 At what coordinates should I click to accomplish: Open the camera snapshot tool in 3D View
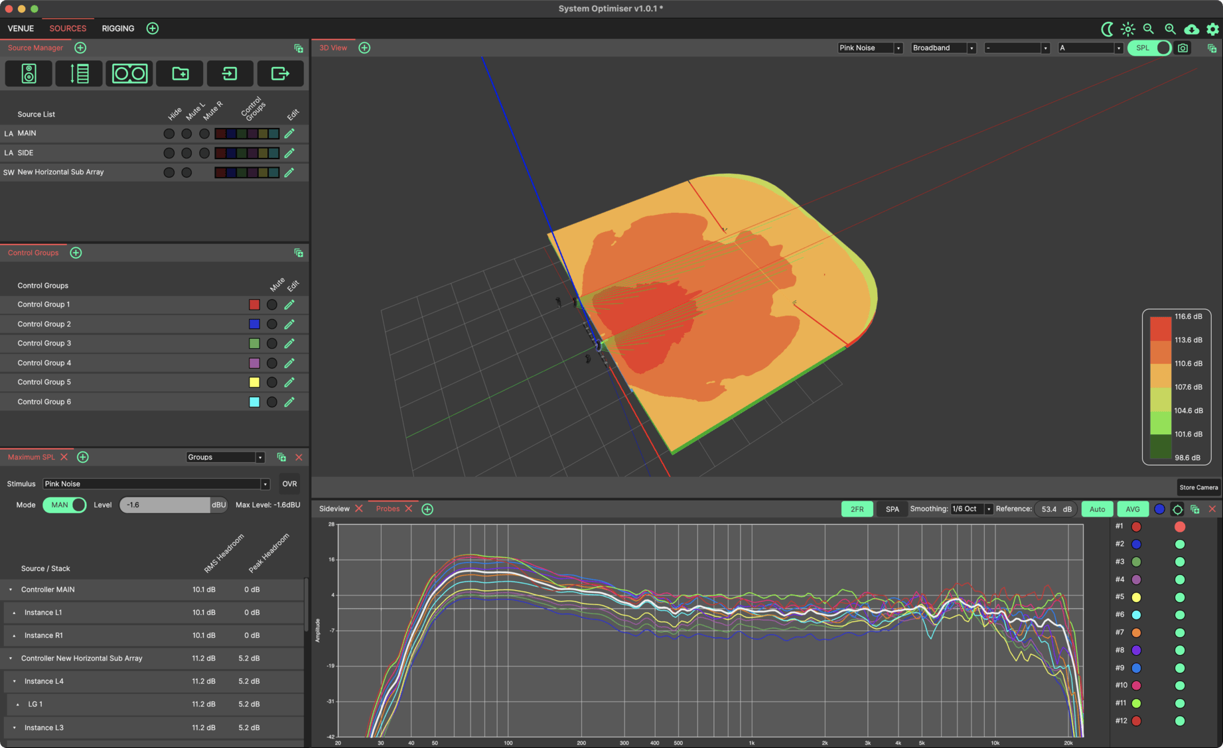1183,47
